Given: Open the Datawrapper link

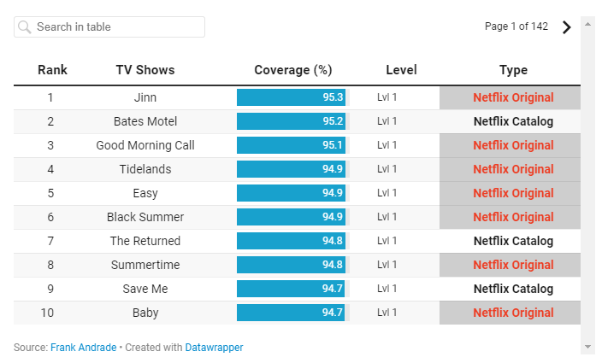Looking at the screenshot, I should [214, 348].
